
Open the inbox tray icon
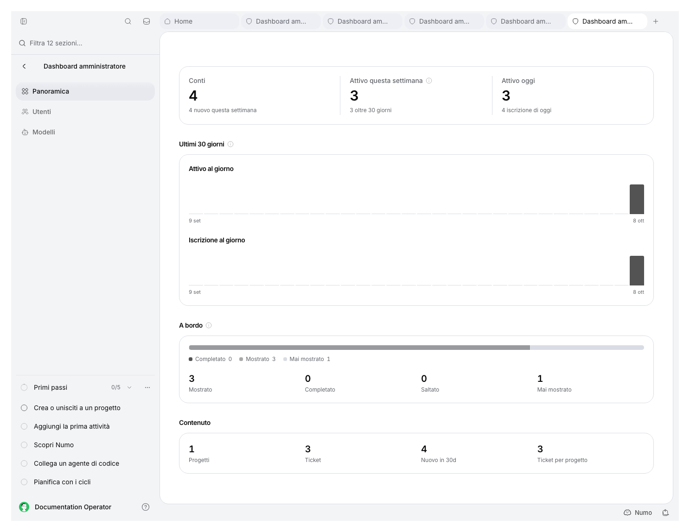(147, 21)
